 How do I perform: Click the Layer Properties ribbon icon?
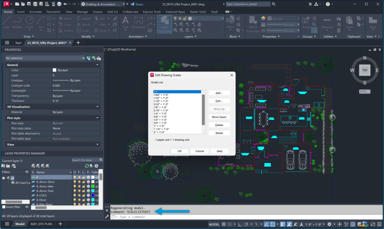point(164,24)
